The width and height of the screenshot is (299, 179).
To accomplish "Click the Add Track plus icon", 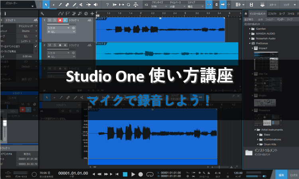I will [92, 13].
